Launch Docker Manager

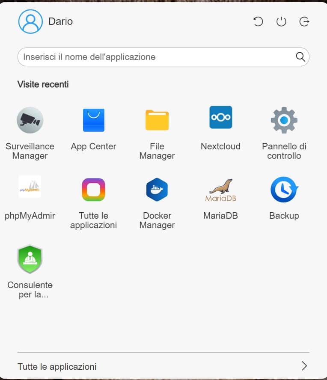[x=157, y=190]
